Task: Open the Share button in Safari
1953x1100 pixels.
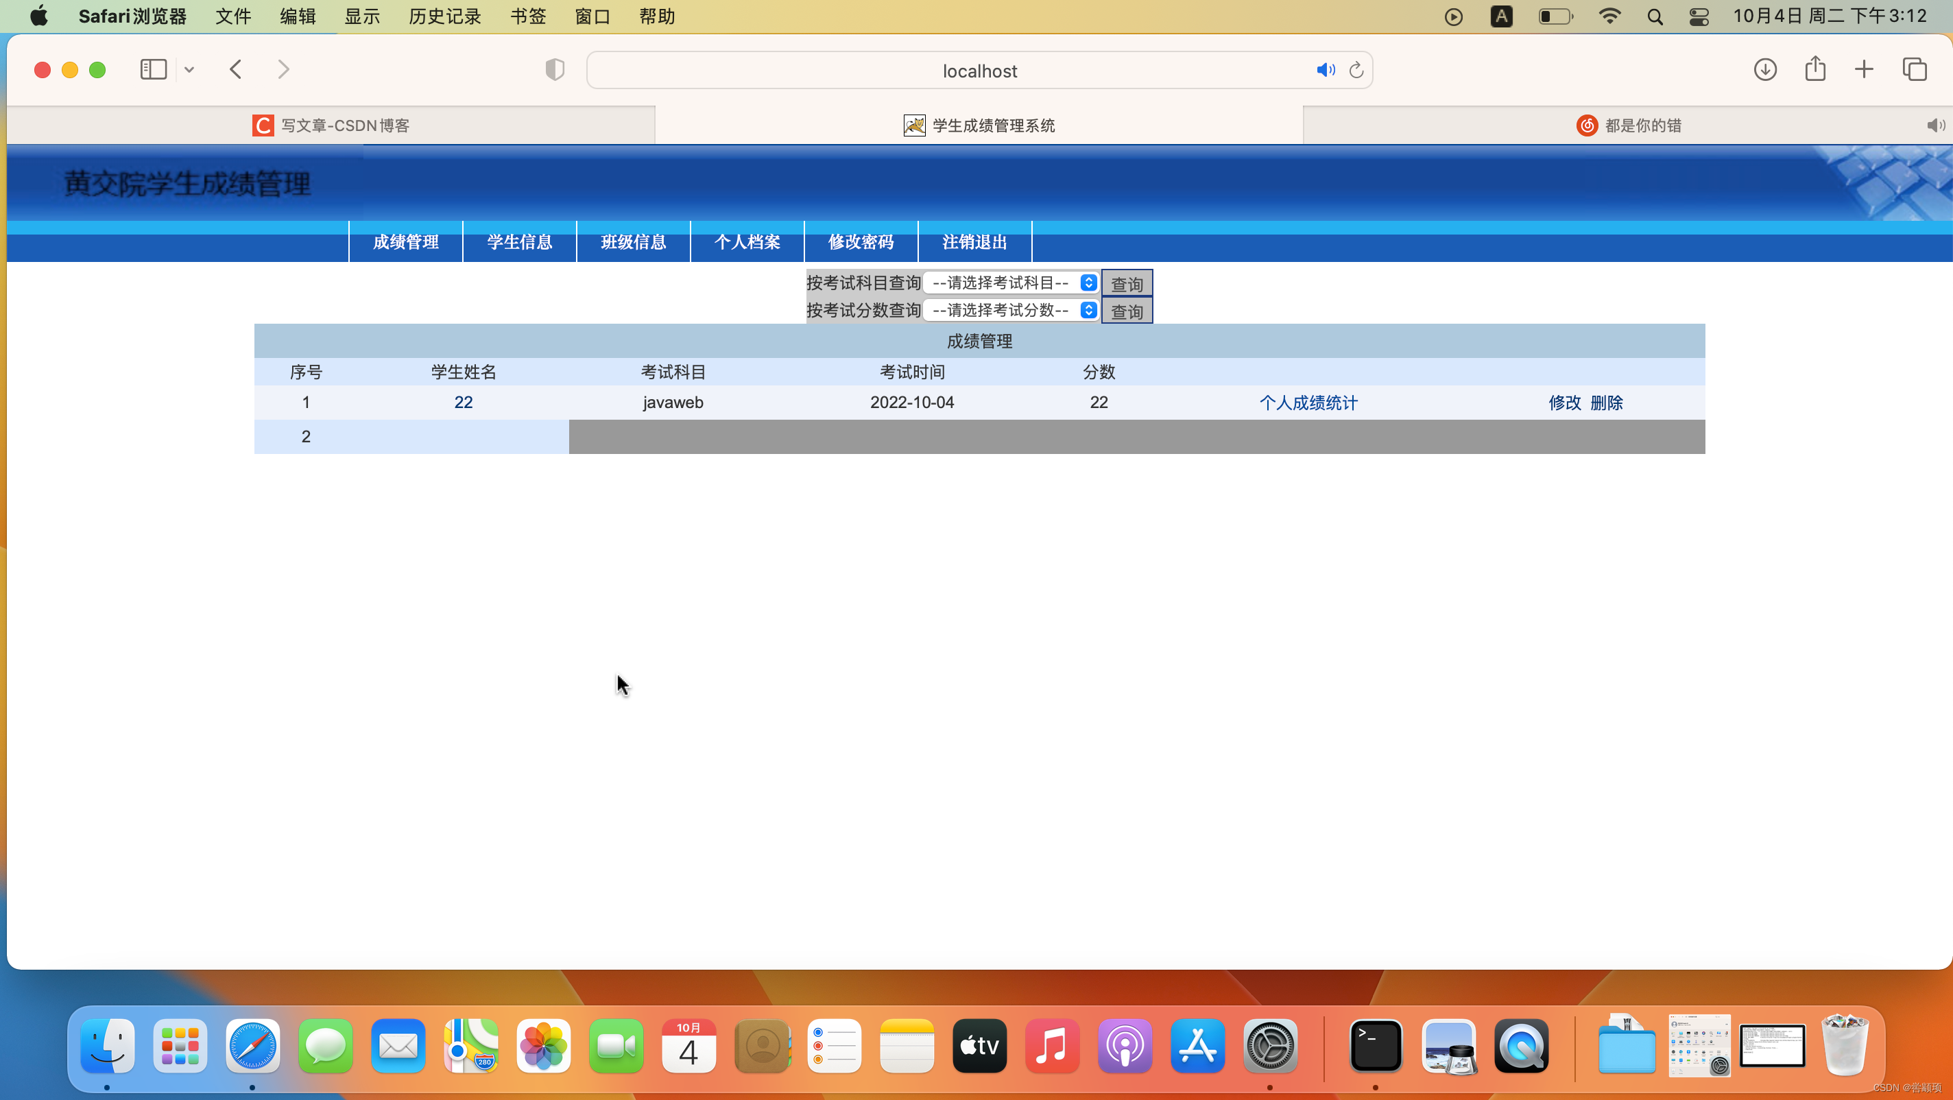Action: click(x=1815, y=69)
